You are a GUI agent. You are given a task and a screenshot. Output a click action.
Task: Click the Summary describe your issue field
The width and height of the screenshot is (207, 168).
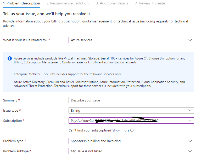tap(131, 100)
